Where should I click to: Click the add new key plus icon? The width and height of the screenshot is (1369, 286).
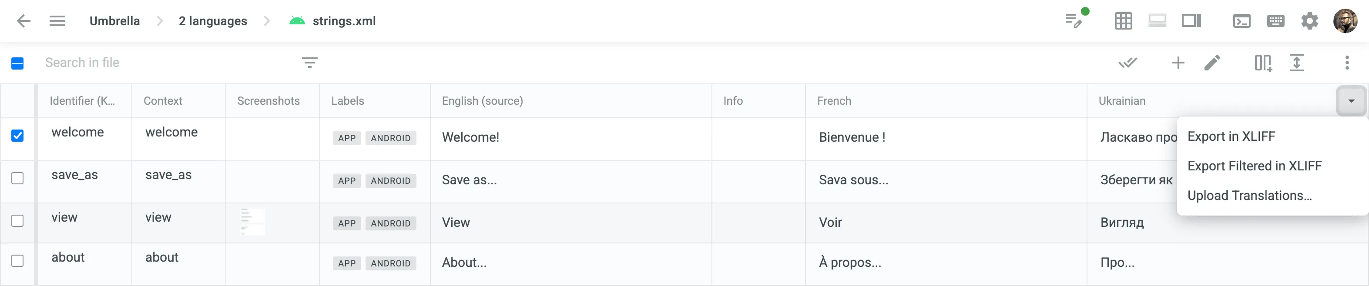1178,63
